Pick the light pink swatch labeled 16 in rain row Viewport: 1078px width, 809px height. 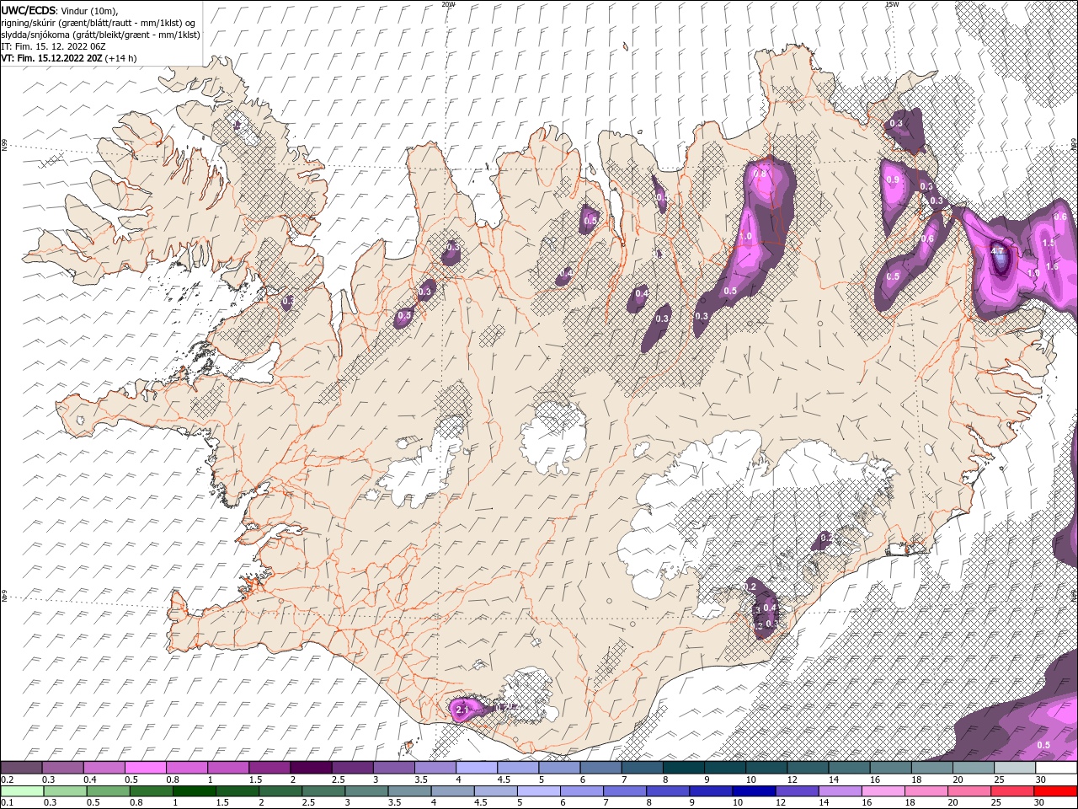883,791
